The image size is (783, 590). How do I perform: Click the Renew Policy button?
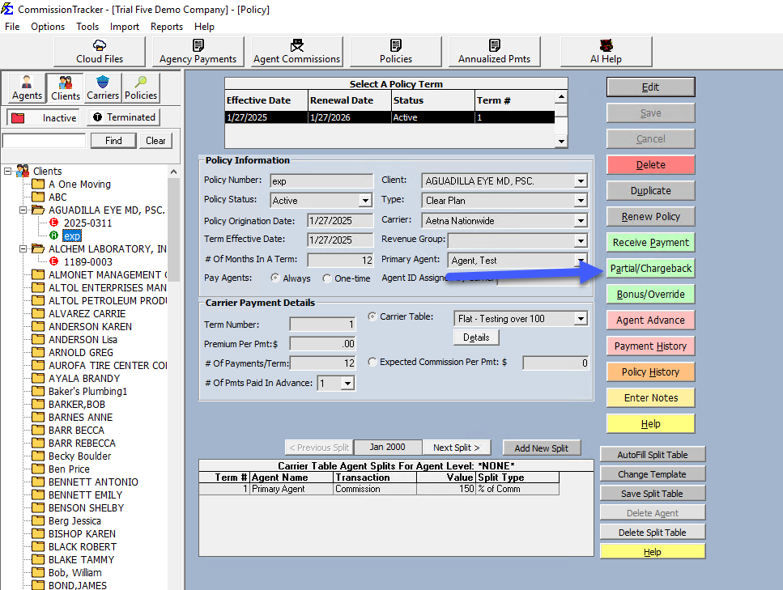(x=650, y=216)
